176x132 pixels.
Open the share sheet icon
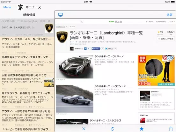[171, 128]
